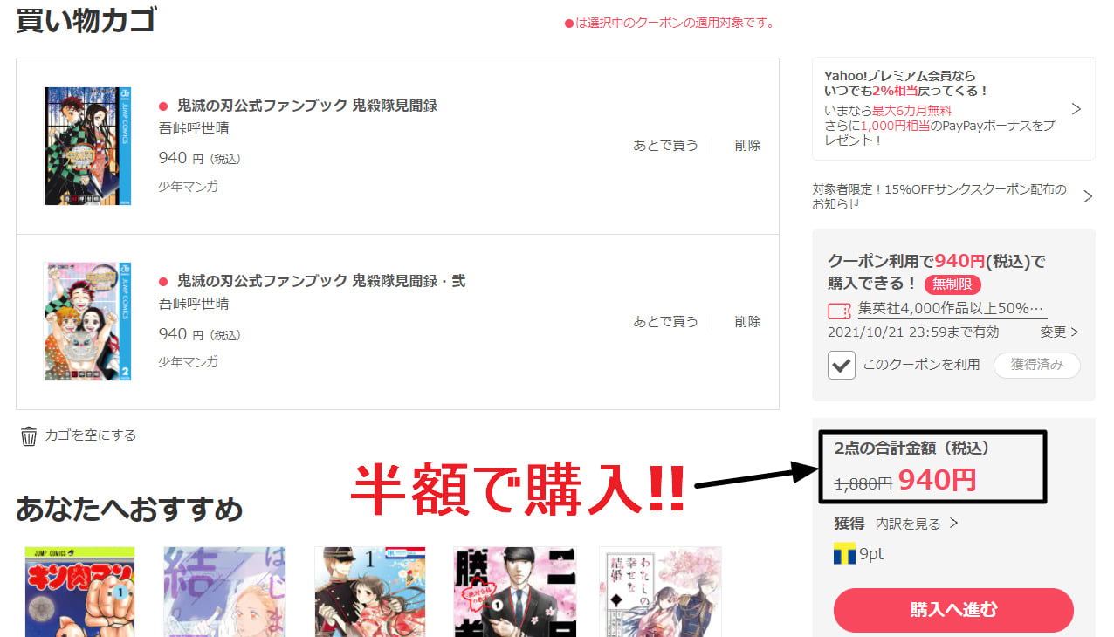The height and width of the screenshot is (637, 1114).
Task: Click the trash can icon to empty cart
Action: [x=29, y=435]
